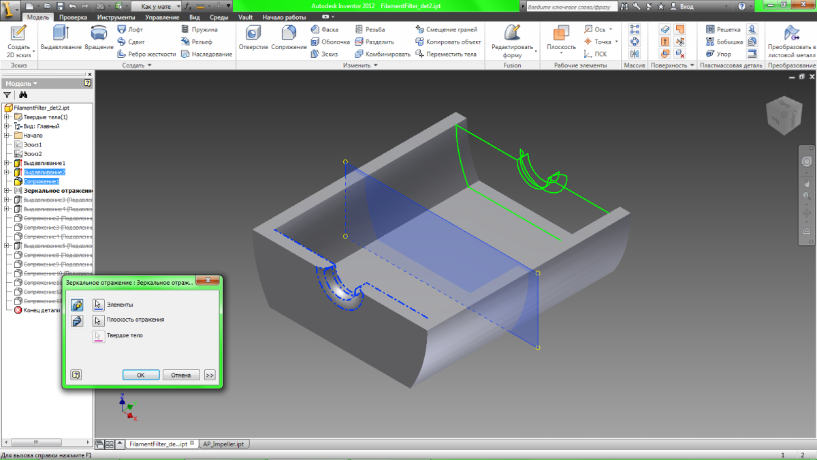Click the binoculars search icon in model browser
The image size is (817, 460).
click(22, 95)
